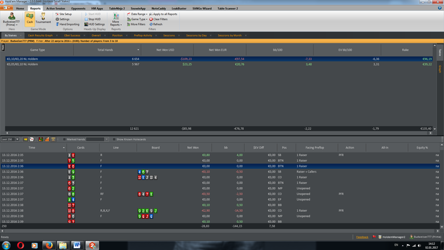The image size is (444, 250).
Task: Click Stop HUD
Action: pyautogui.click(x=93, y=19)
